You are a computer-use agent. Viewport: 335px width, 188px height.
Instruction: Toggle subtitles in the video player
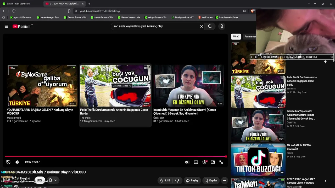(x=196, y=162)
